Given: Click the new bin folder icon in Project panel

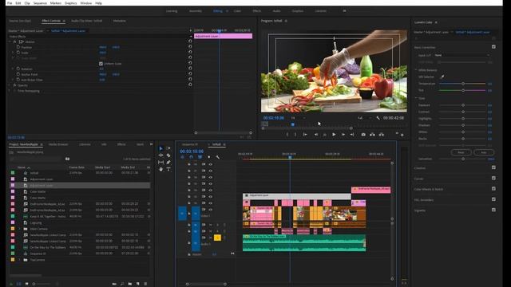Looking at the screenshot, I should click(x=129, y=284).
